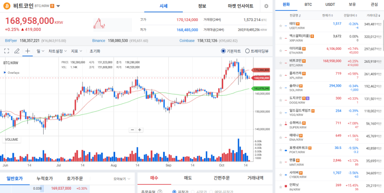Select the pencil drawing tool
Image resolution: width=384 pixels, height=193 pixels.
coord(17,51)
